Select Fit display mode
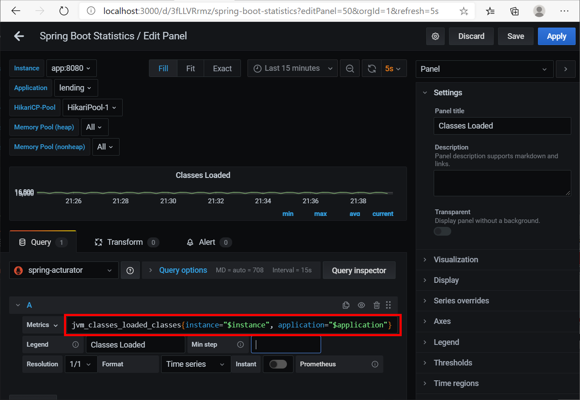This screenshot has width=580, height=400. pos(190,69)
